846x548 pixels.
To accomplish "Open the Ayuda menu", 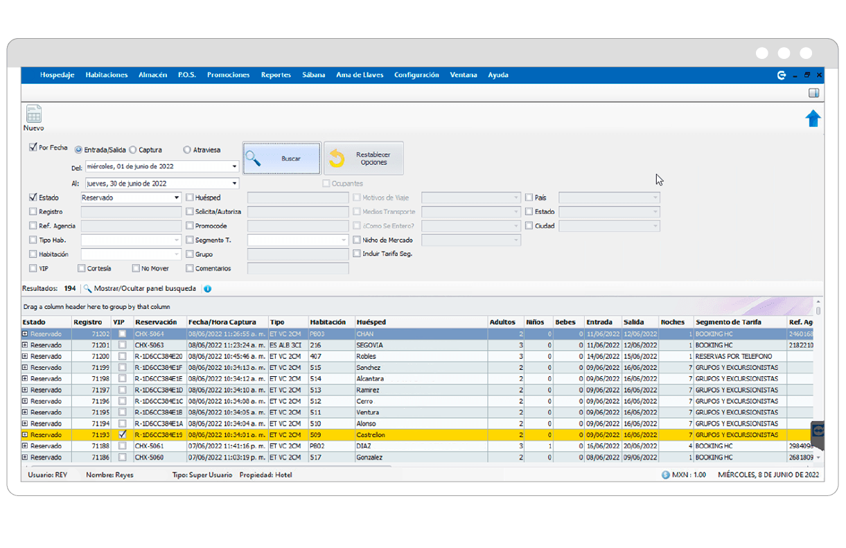I will tap(497, 75).
